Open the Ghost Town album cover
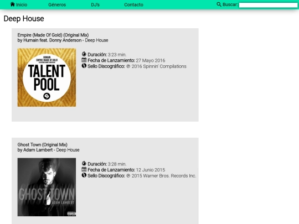The width and height of the screenshot is (299, 224). [x=47, y=187]
